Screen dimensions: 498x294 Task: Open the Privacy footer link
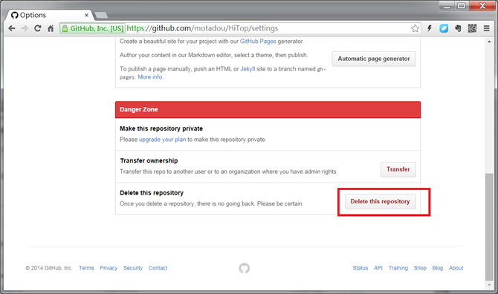(x=109, y=268)
